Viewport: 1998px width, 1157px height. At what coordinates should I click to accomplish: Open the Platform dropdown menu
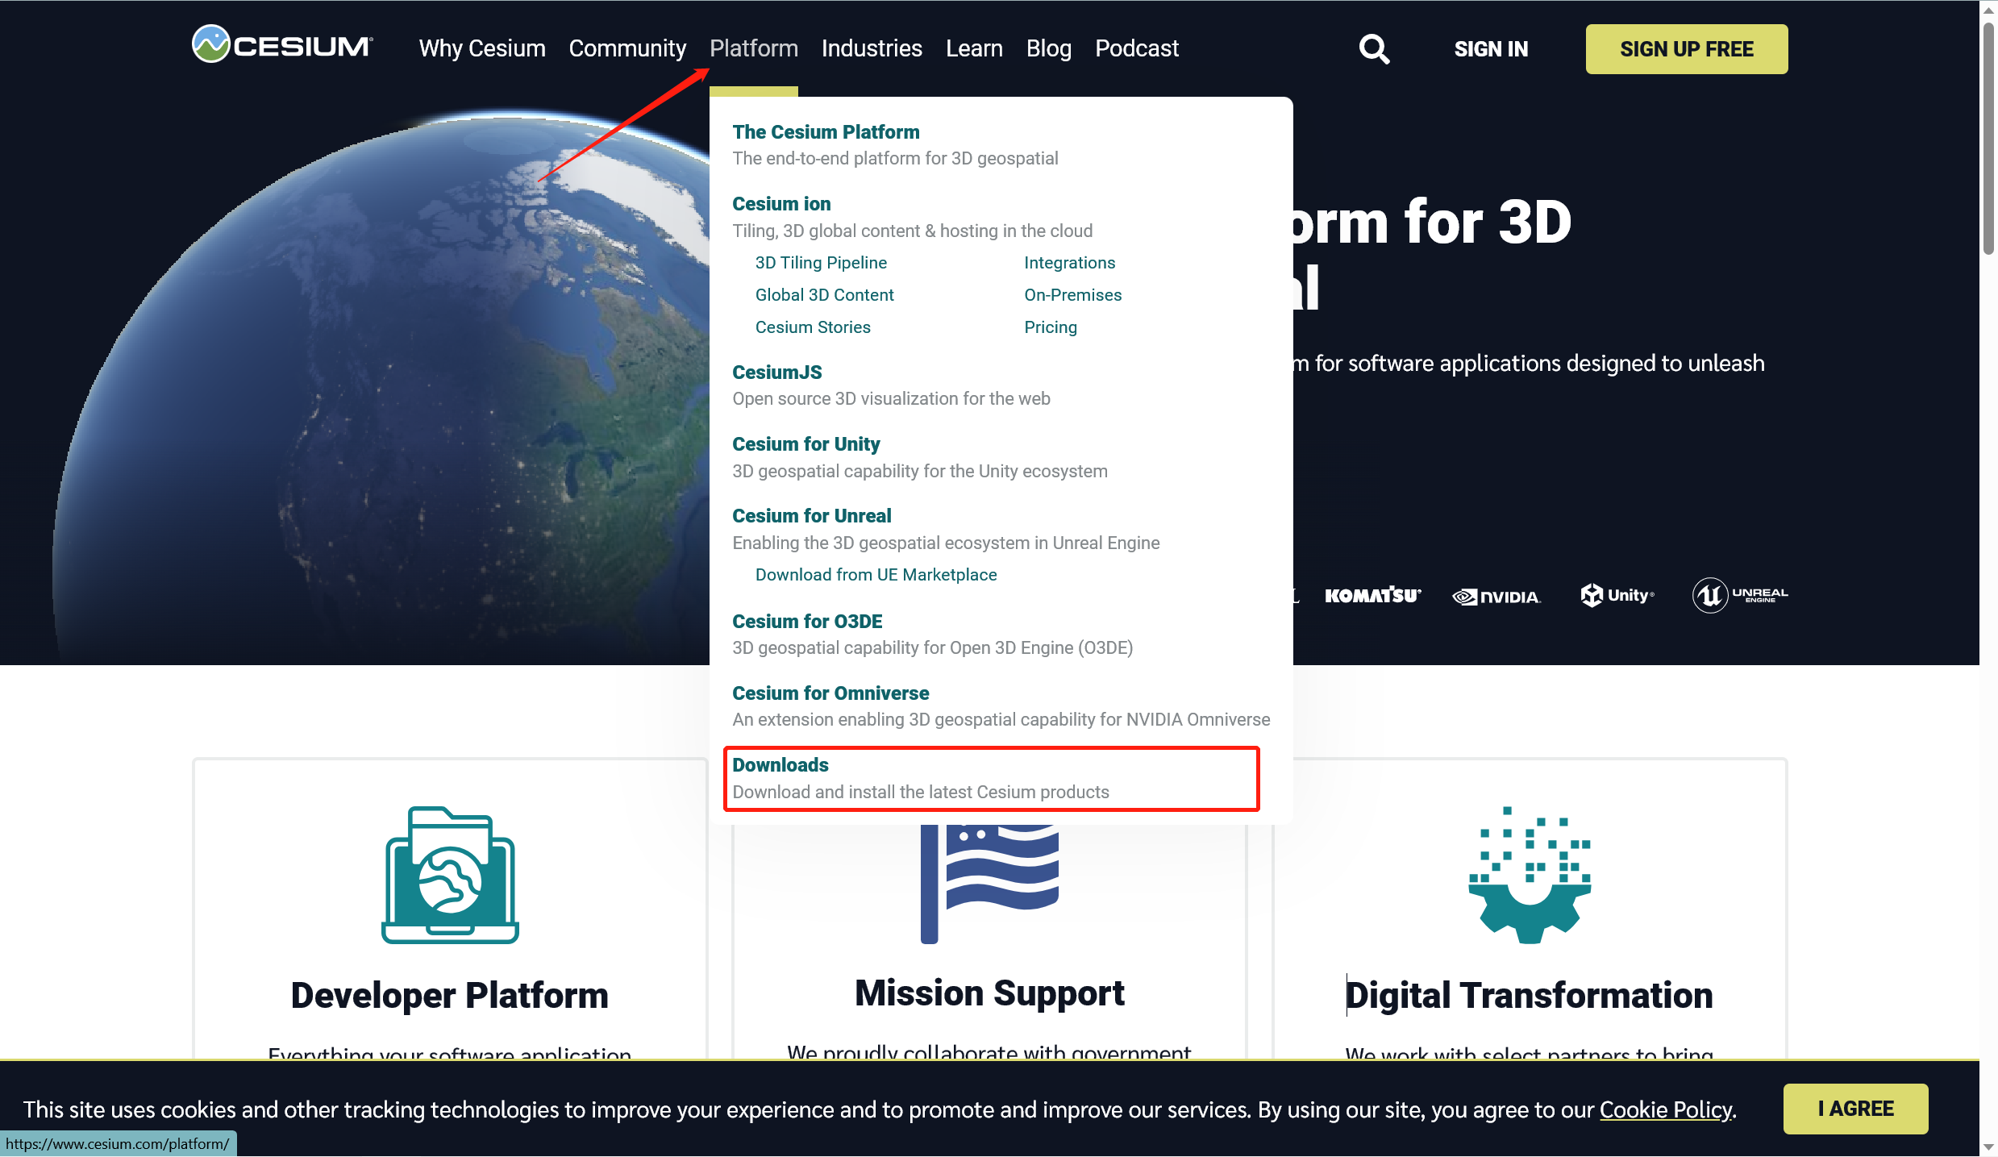(753, 48)
